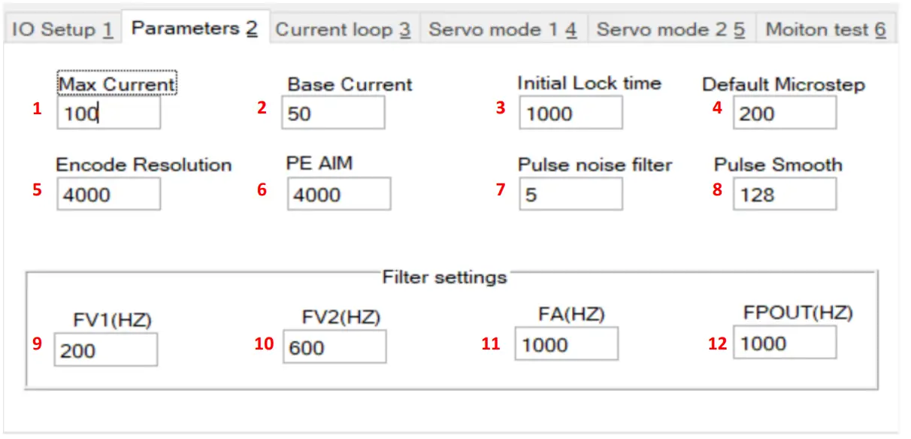The width and height of the screenshot is (911, 439).
Task: Open the Current loop 3 tab
Action: [343, 29]
